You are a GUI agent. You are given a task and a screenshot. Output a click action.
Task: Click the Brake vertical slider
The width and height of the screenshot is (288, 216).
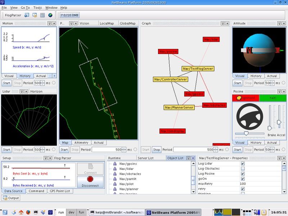point(270,119)
